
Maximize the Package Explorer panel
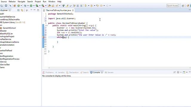coord(38,10)
